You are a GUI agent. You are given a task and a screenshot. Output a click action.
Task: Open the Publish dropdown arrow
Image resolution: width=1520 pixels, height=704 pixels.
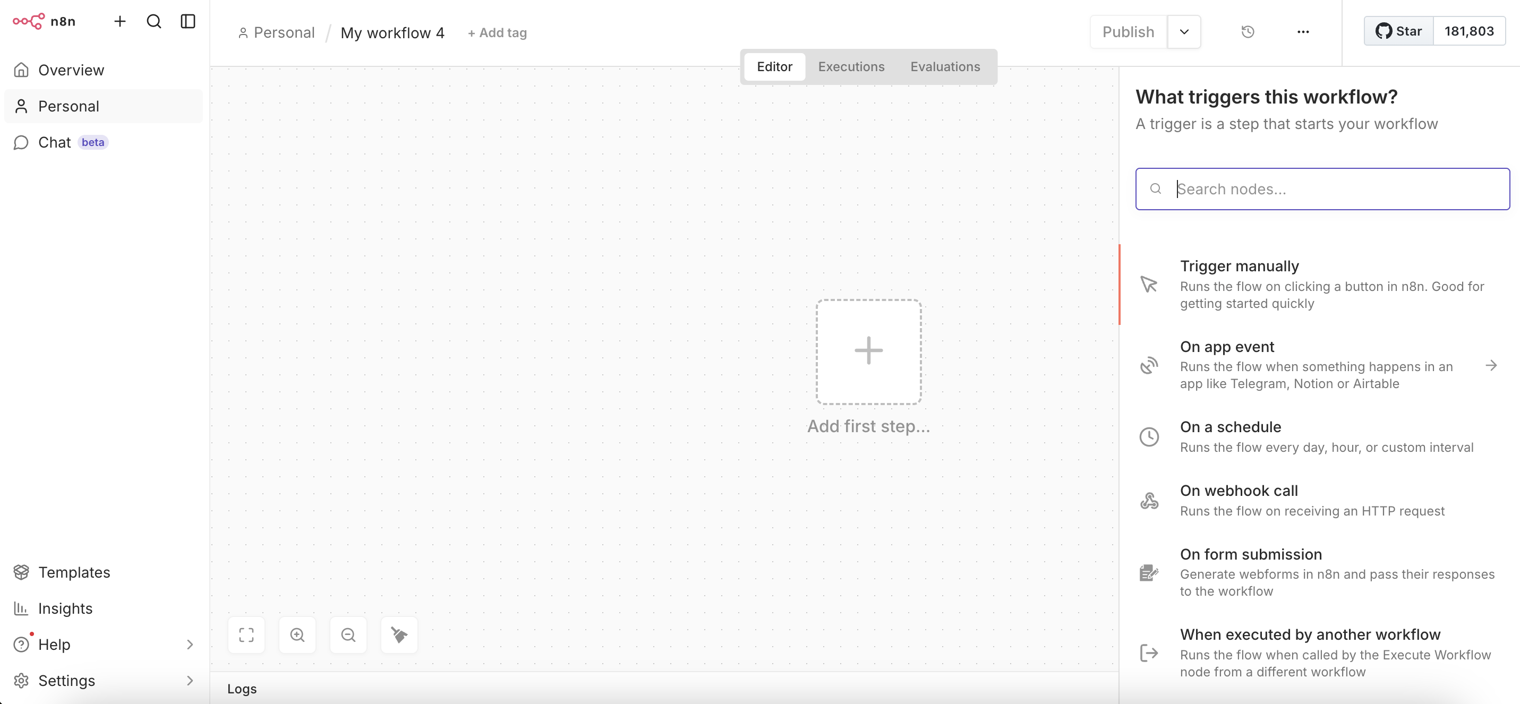1184,31
